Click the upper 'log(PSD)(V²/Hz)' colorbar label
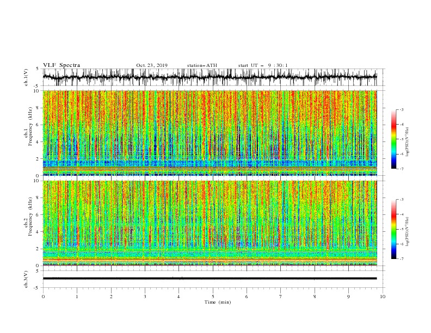431x333 pixels. pos(408,142)
